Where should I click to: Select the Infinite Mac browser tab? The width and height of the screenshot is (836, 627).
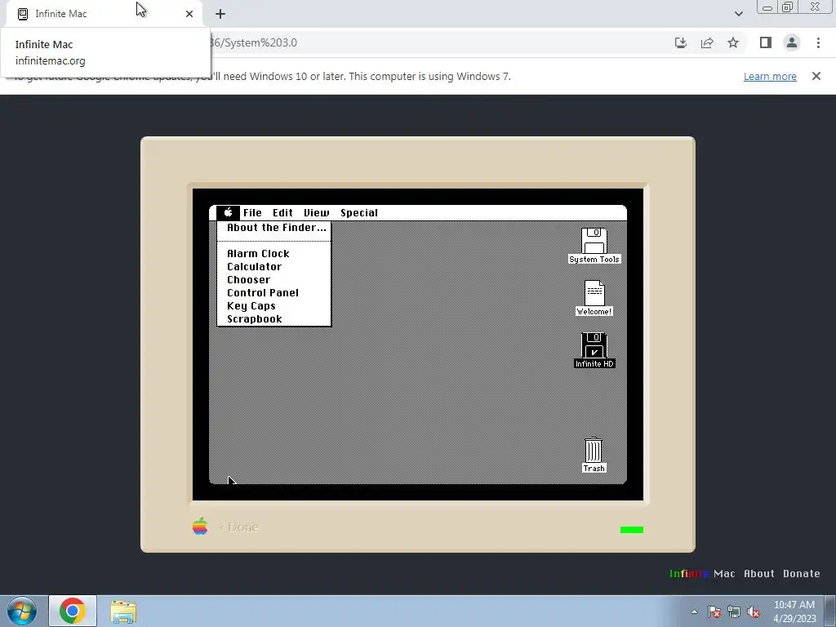click(x=104, y=14)
